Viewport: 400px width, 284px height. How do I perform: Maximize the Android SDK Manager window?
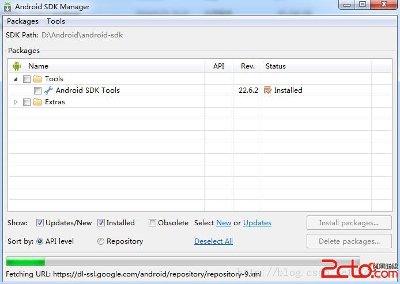coord(363,5)
